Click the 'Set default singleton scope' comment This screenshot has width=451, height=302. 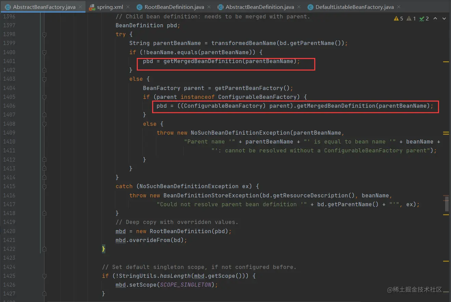coord(199,267)
